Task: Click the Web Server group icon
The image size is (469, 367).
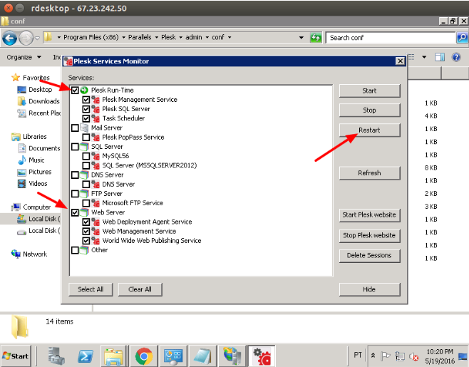Action: [x=84, y=212]
